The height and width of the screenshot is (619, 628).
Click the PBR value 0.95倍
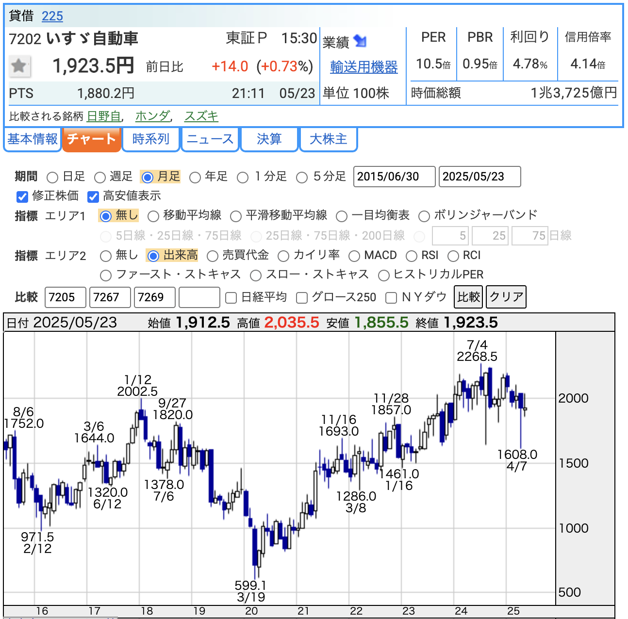pyautogui.click(x=480, y=64)
